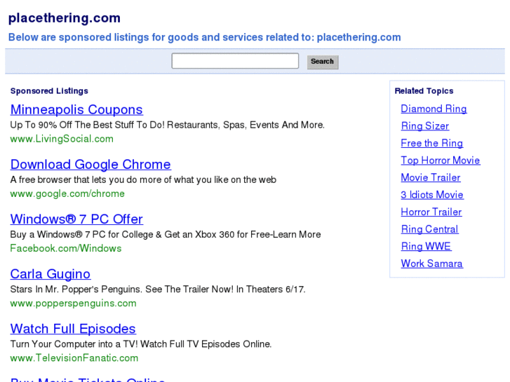The image size is (510, 382).
Task: Open the Carla Gugino listing
Action: click(x=51, y=274)
